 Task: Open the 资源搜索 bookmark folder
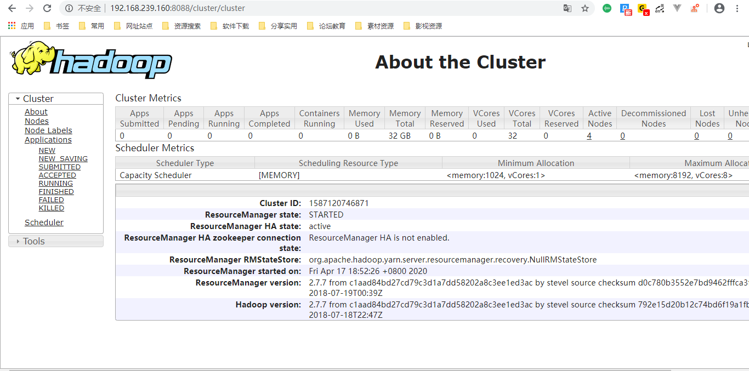point(181,26)
